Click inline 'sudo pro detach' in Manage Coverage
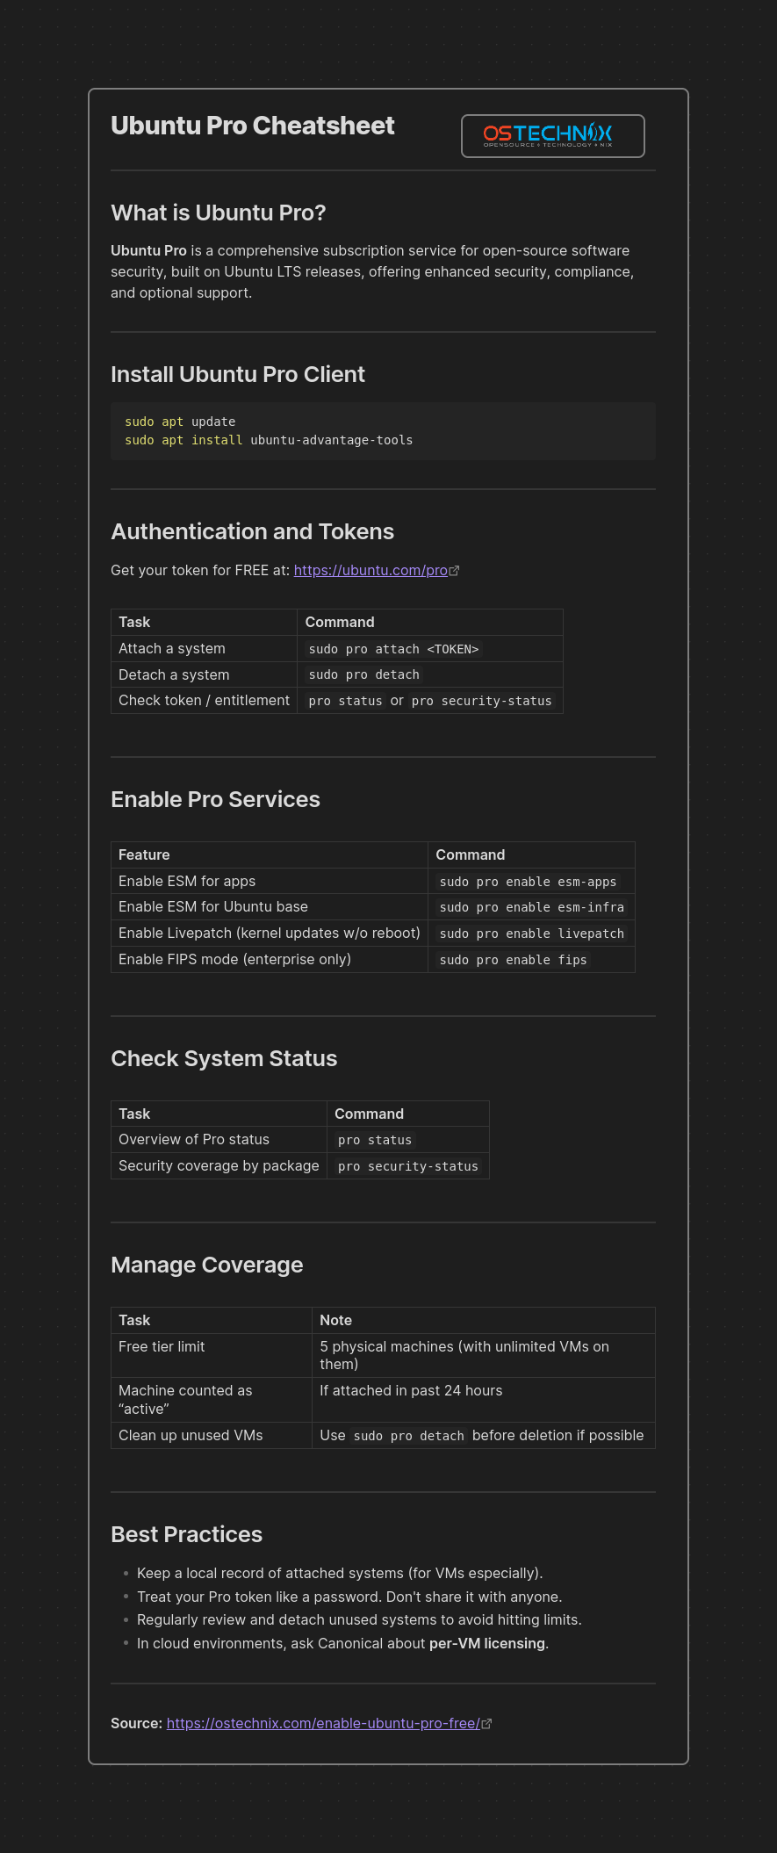777x1853 pixels. click(x=408, y=1436)
